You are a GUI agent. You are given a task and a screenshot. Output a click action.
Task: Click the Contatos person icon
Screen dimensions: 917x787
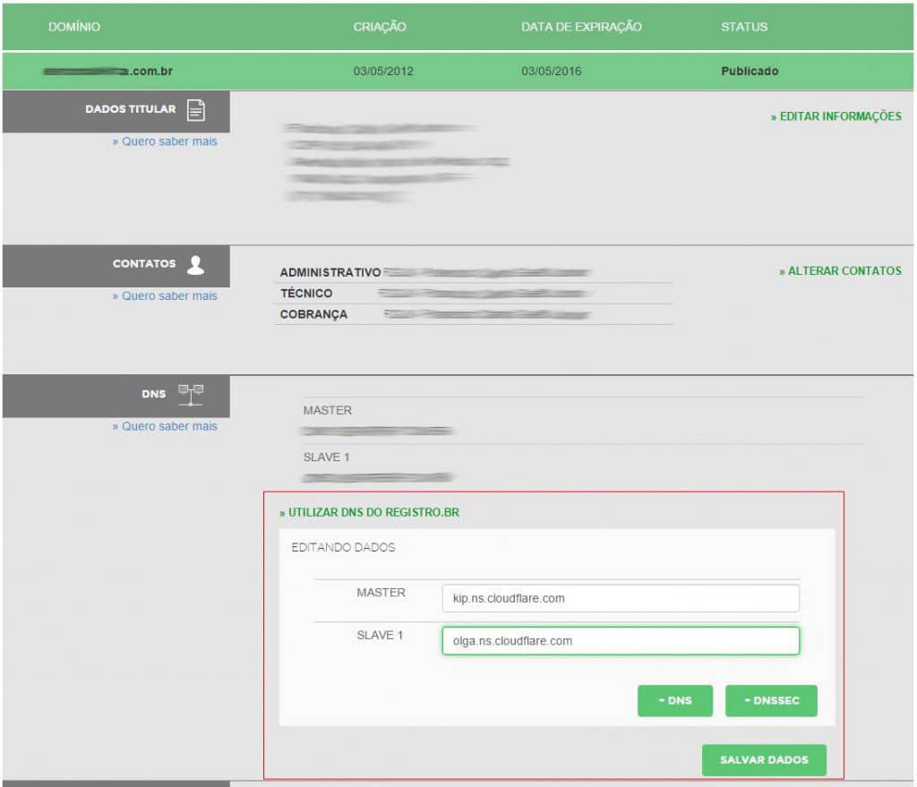point(195,265)
